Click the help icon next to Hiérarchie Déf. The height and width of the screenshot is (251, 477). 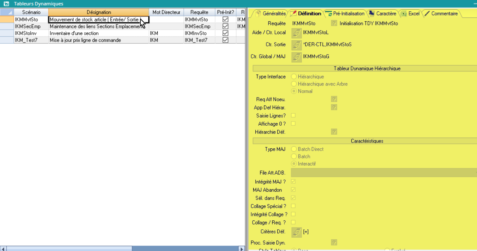point(333,132)
